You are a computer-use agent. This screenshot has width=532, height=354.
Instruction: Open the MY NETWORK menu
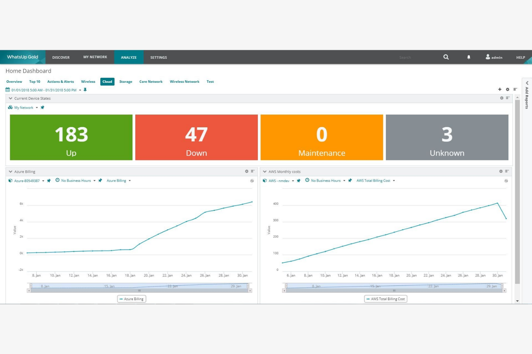click(95, 57)
